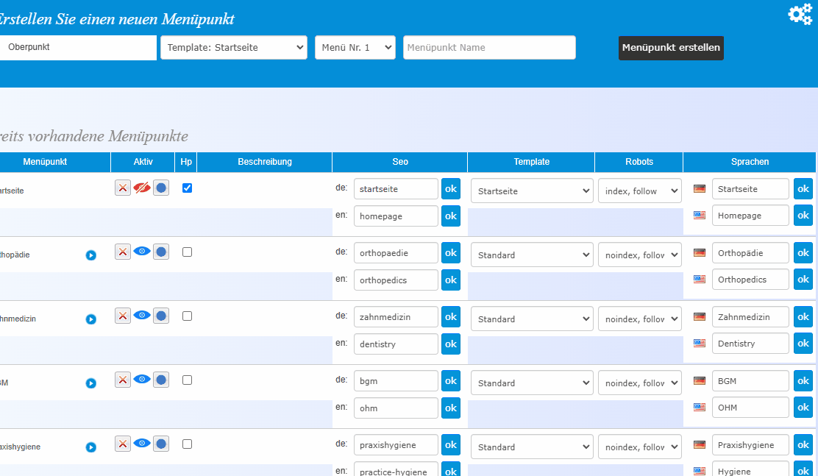Viewport: 818px width, 476px height.
Task: Click ok next to the orthopaedie SEO field
Action: click(451, 253)
